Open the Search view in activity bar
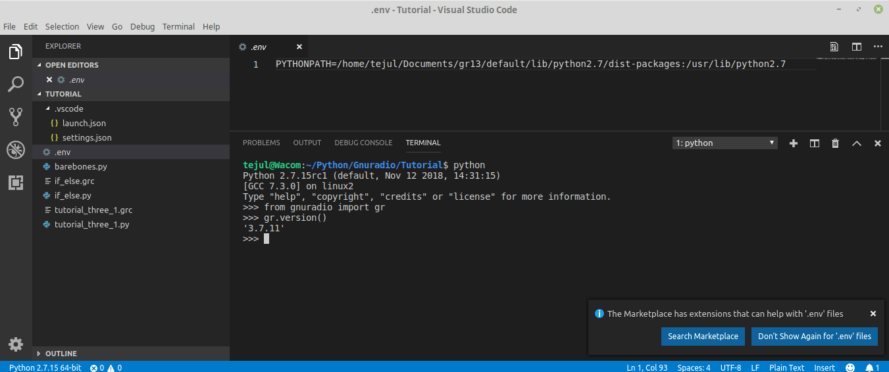 (x=16, y=84)
